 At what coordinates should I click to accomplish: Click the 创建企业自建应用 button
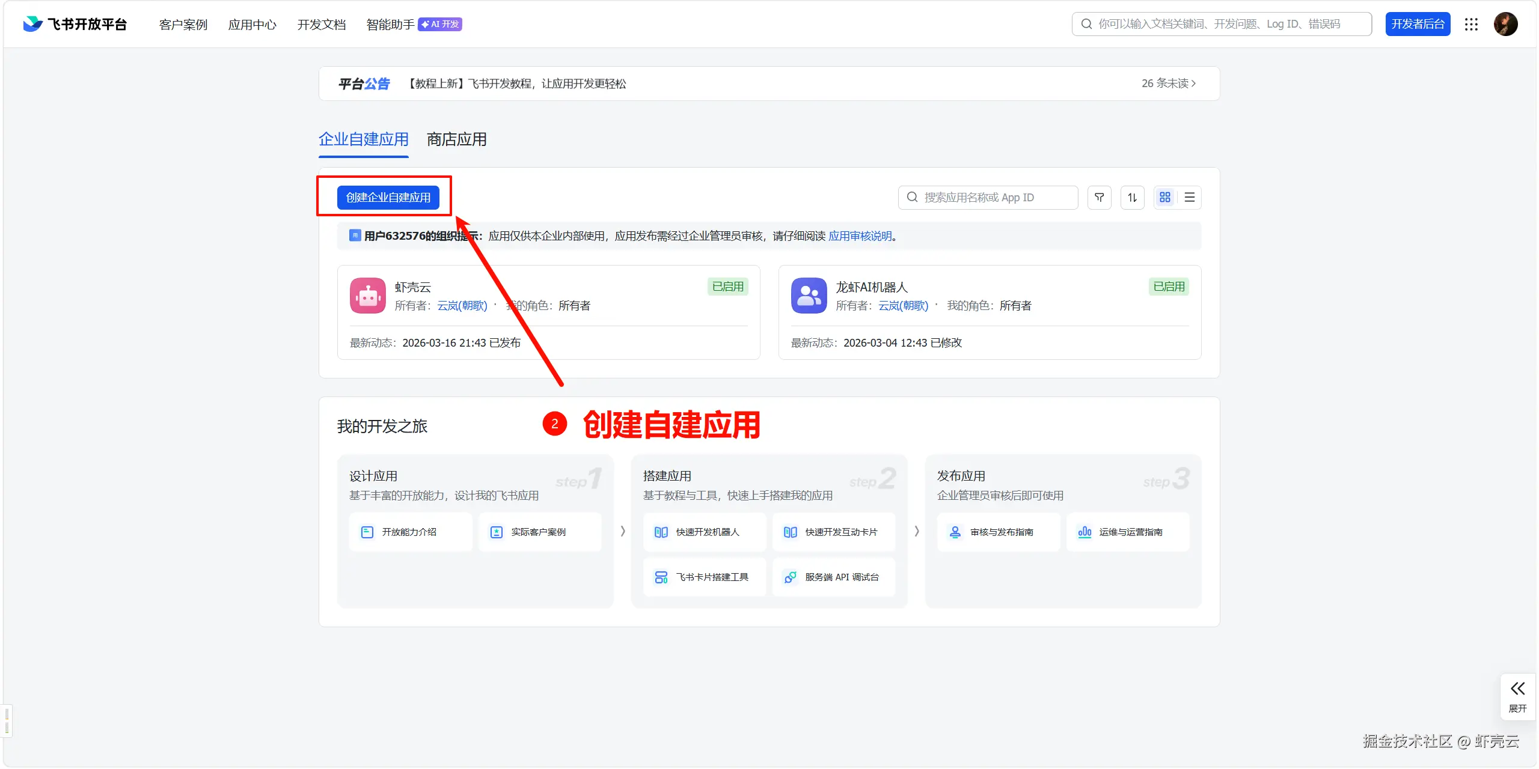(388, 196)
